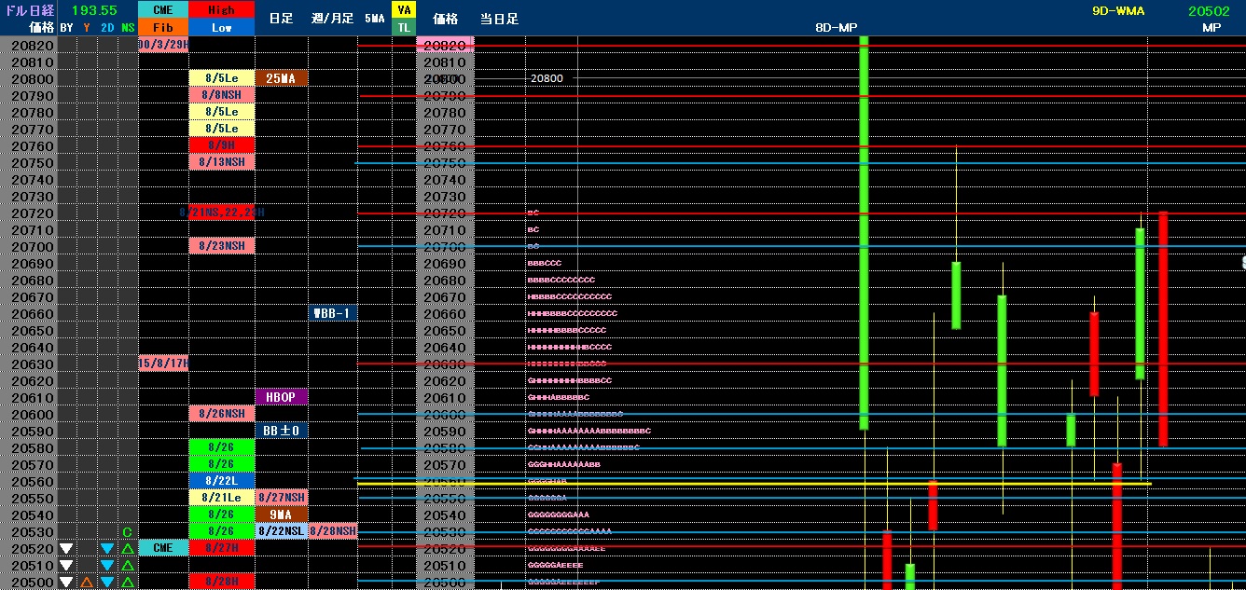Click the blue down triangle in row 20520

tap(107, 548)
